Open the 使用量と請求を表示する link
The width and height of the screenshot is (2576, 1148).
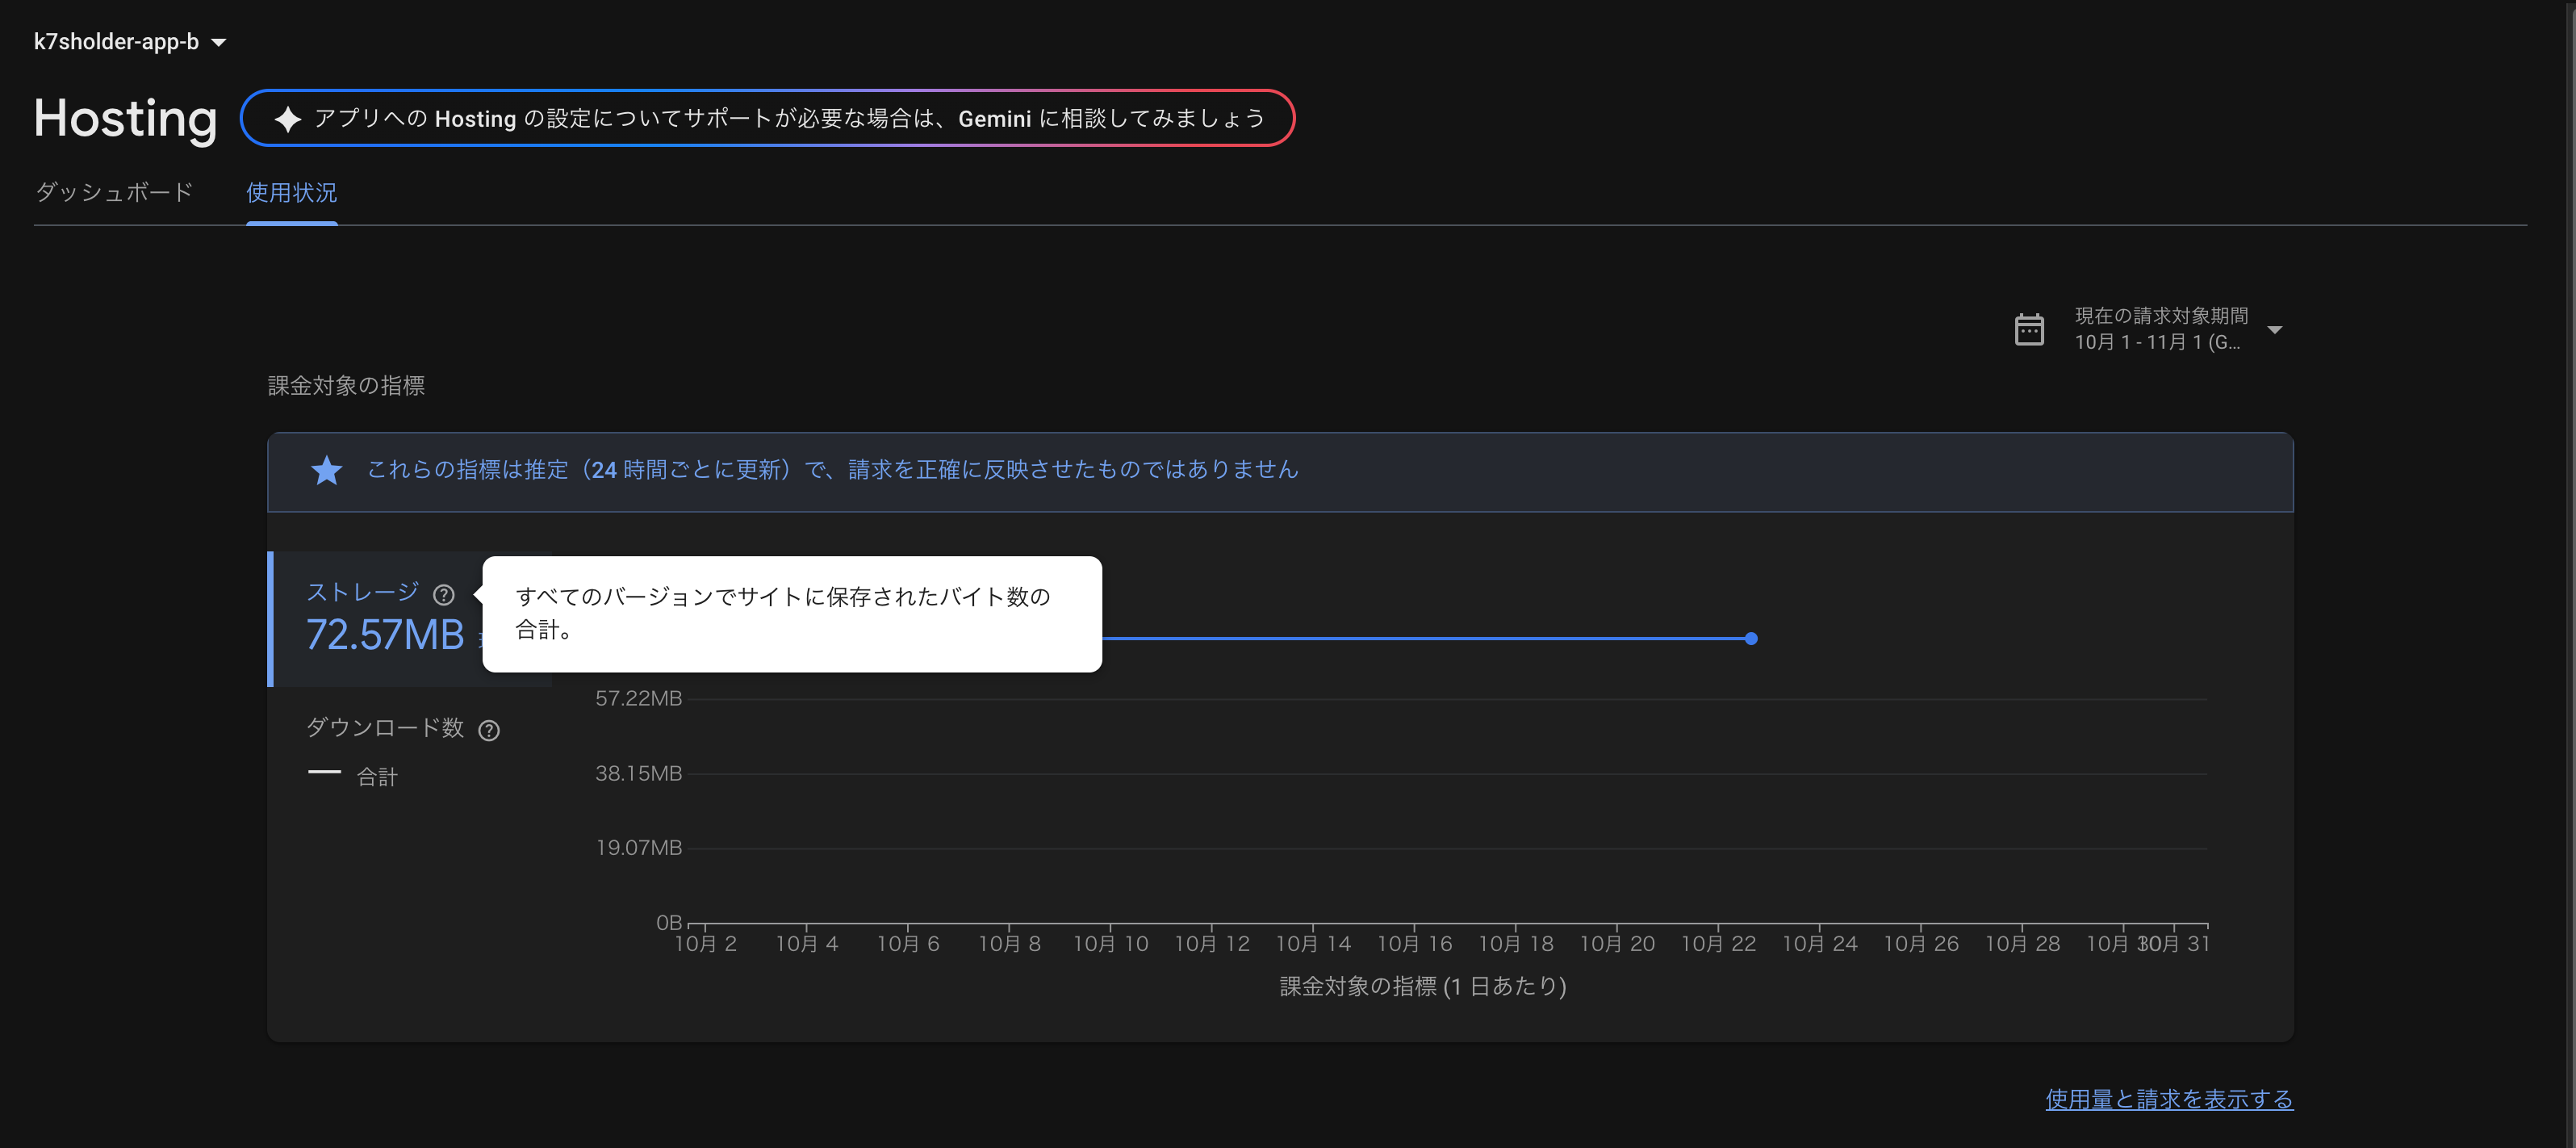2170,1098
